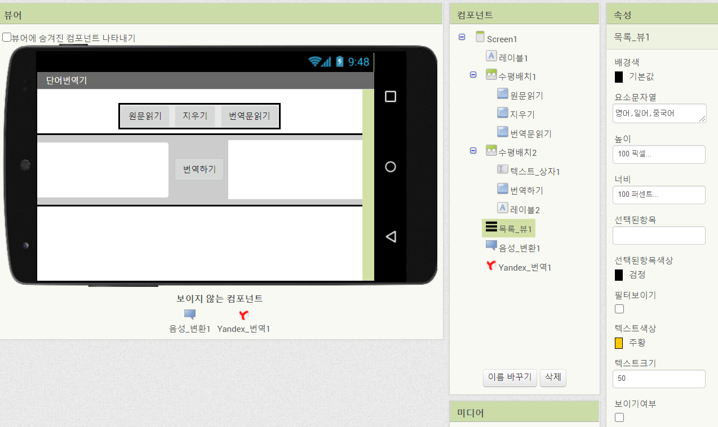Select 음성_변환1 icon under non-visible components
Viewport: 718px width, 427px height.
click(190, 315)
